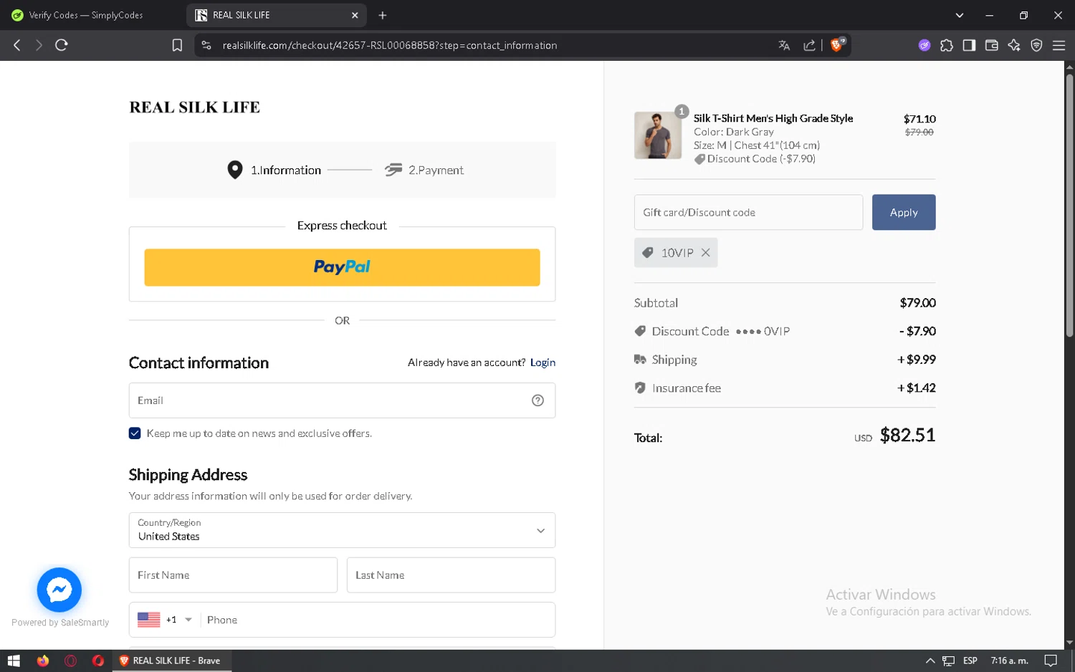Go forward in browser history
Image resolution: width=1075 pixels, height=672 pixels.
pos(39,45)
